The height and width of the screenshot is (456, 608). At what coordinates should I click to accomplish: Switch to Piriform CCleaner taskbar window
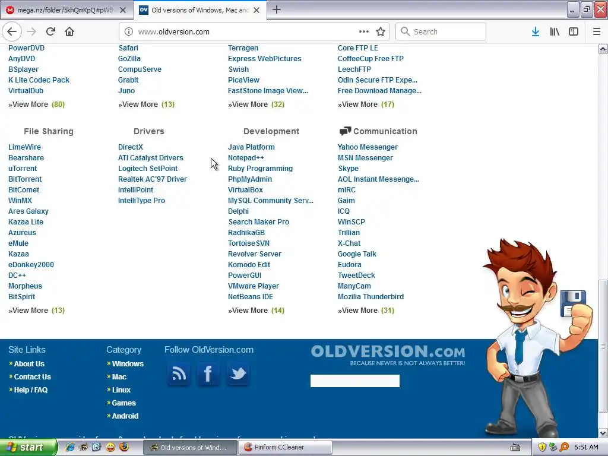[x=285, y=447]
